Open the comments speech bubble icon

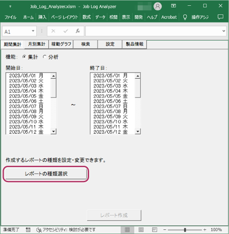(221, 17)
